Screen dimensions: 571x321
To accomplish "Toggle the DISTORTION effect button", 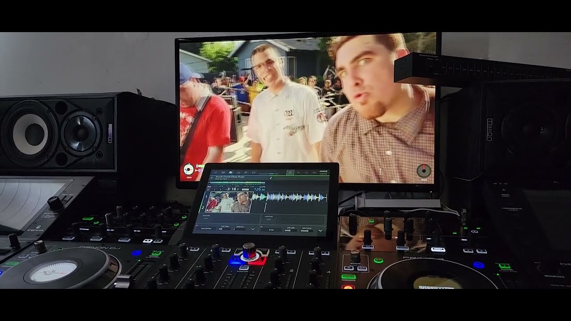I will 207,229.
